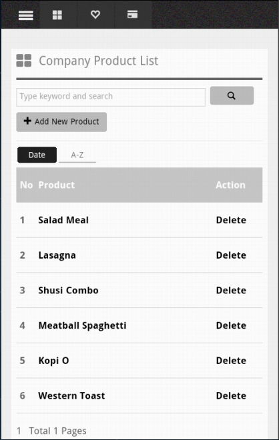
Task: Click the Add New Product button
Action: tap(61, 122)
